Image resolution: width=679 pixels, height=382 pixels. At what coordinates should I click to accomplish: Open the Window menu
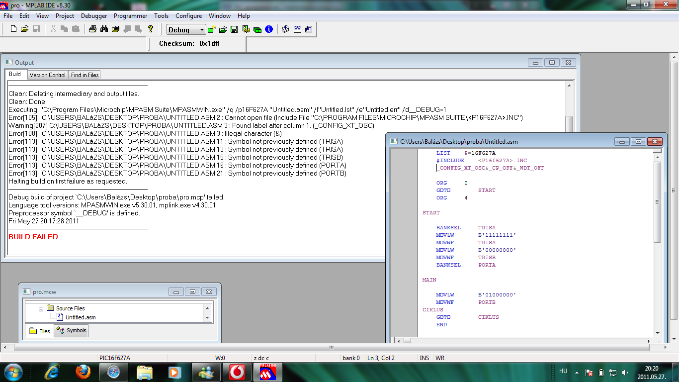pyautogui.click(x=220, y=16)
